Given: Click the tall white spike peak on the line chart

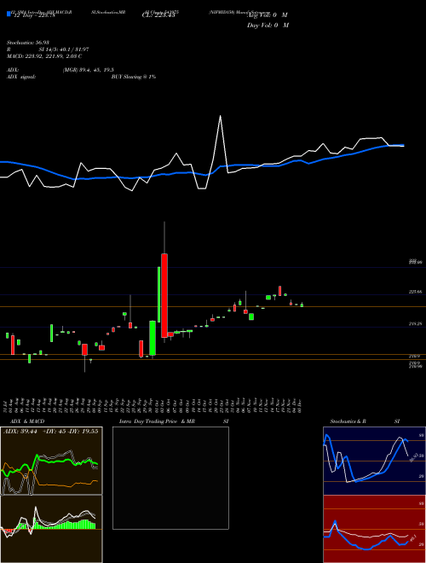Looking at the screenshot, I should pos(220,116).
